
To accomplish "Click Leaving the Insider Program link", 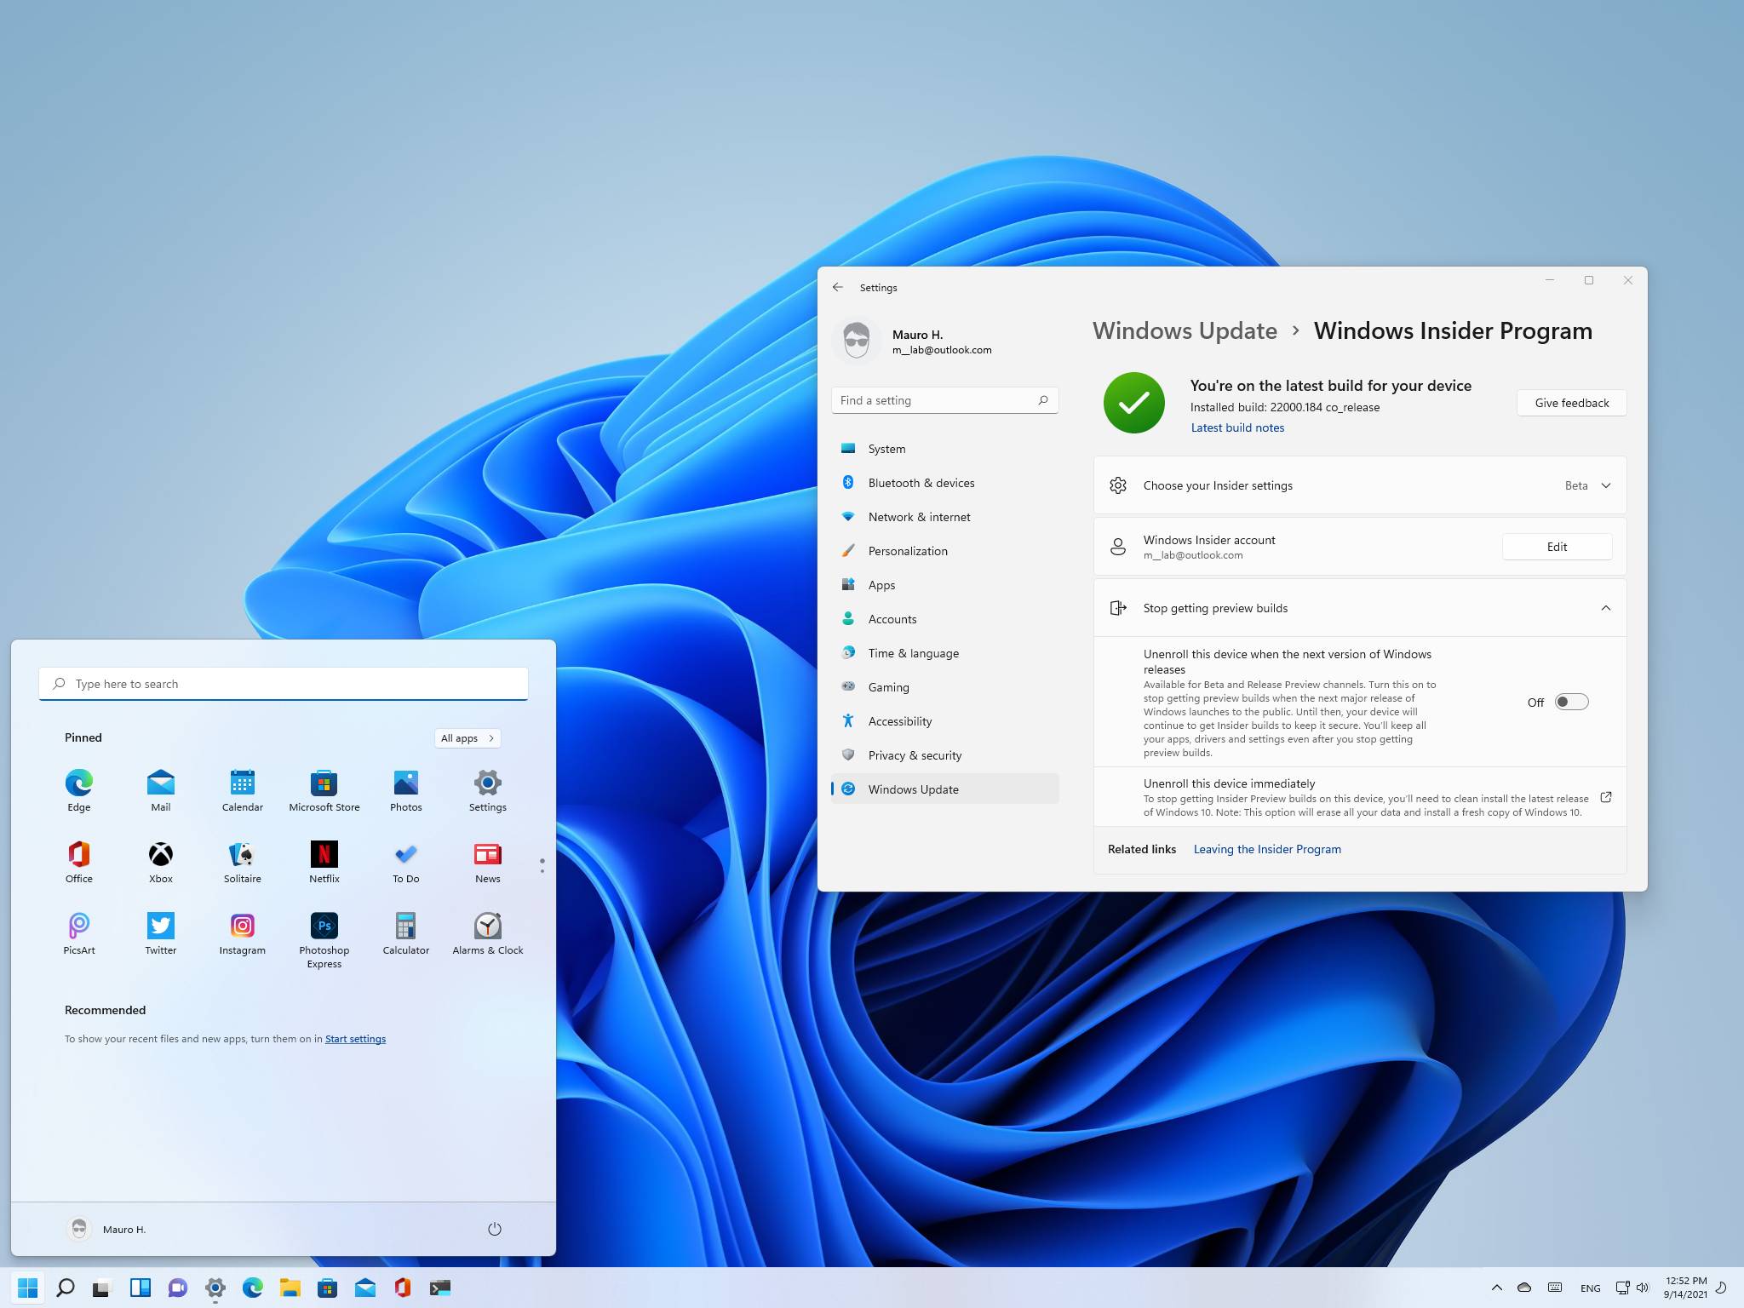I will (x=1266, y=847).
